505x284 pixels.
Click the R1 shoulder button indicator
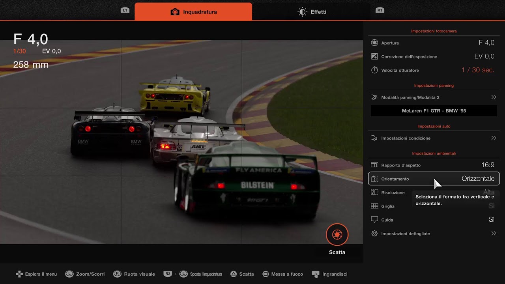coord(380,10)
